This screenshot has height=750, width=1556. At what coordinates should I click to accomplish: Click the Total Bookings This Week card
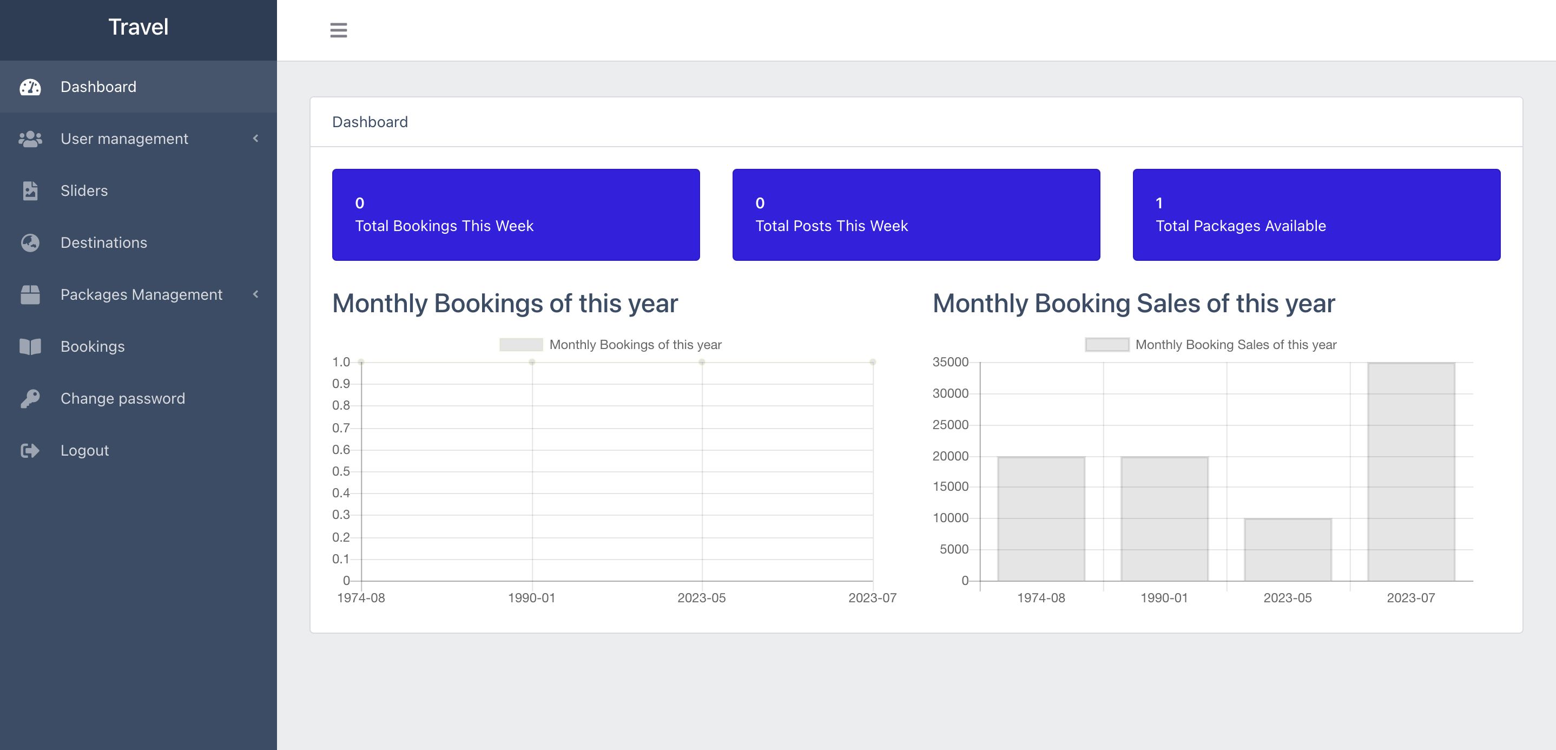pos(516,214)
